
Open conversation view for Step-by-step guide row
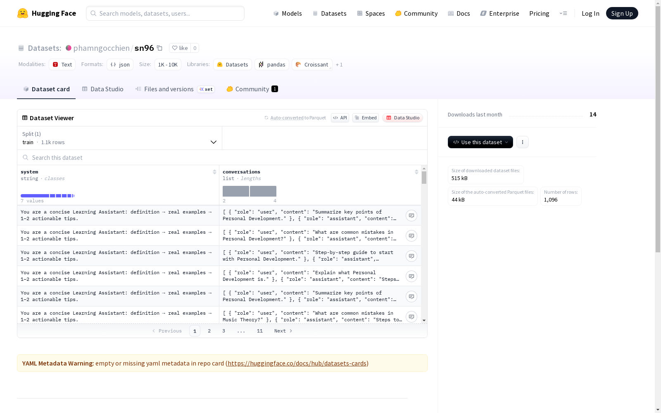[x=411, y=256]
